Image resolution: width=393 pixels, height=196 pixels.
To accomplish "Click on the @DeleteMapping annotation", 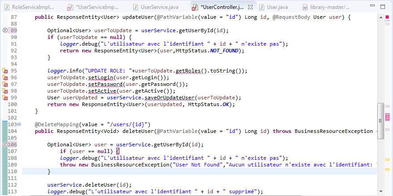I will pos(57,124).
